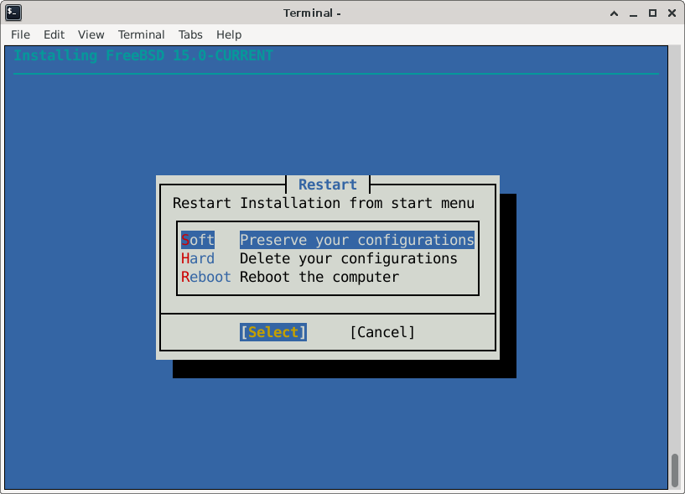The image size is (685, 494).
Task: Click the terminal icon in the title bar
Action: (13, 13)
